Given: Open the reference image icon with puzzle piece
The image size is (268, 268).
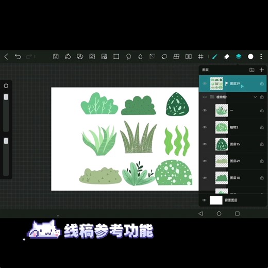Looking at the screenshot, I should [x=104, y=57].
